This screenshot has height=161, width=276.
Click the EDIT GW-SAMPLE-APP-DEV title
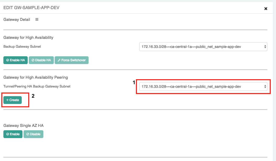tap(31, 8)
